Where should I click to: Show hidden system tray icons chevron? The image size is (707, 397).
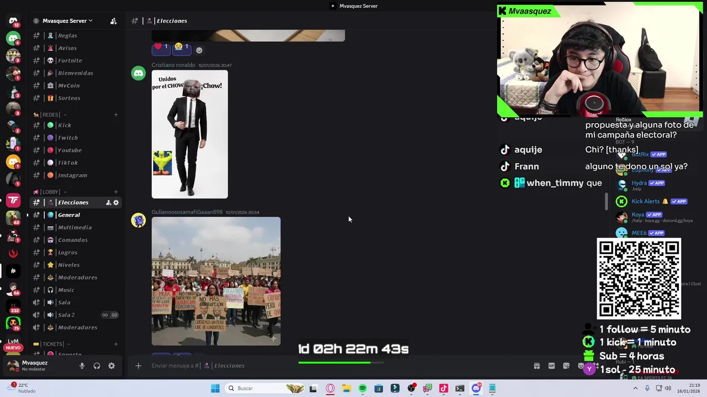pos(635,388)
